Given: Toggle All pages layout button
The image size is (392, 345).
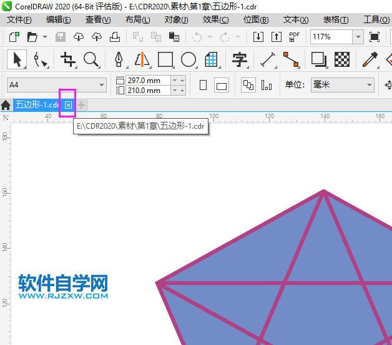Looking at the screenshot, I should [248, 85].
